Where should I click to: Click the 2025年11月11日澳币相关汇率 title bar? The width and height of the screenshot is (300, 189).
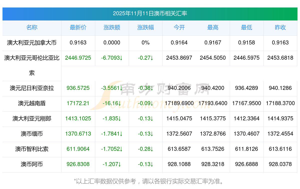[150, 13]
